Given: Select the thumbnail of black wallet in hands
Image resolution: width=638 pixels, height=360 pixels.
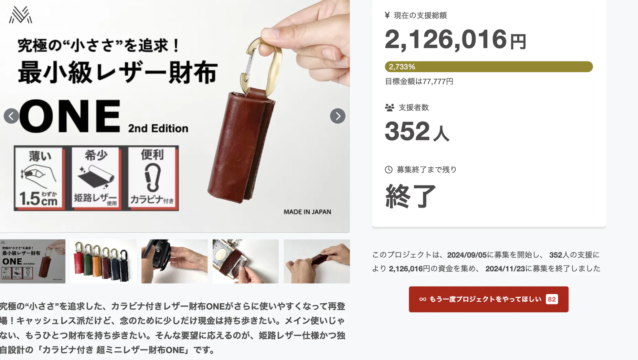Looking at the screenshot, I should coord(174,261).
